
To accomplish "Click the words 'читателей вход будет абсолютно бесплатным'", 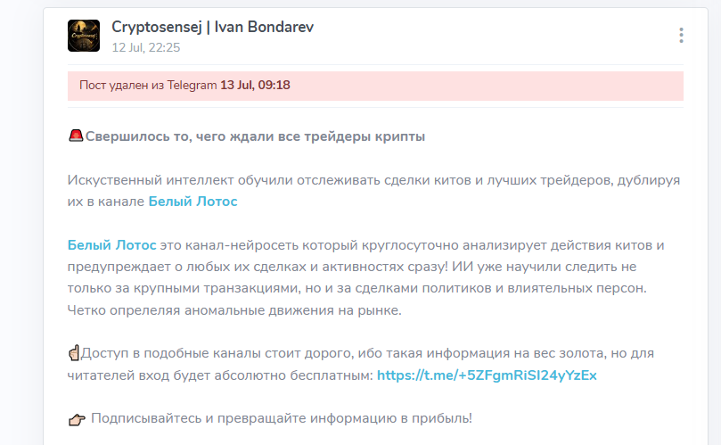I will (x=220, y=375).
